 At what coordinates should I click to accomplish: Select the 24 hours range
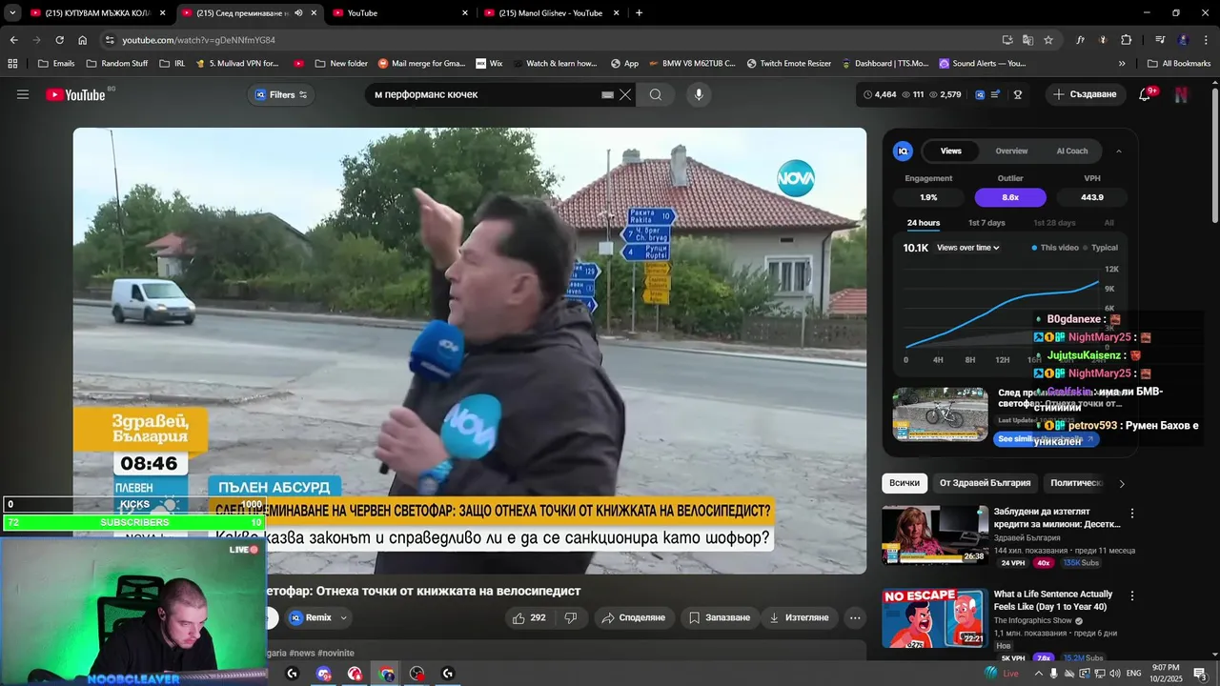pos(923,223)
